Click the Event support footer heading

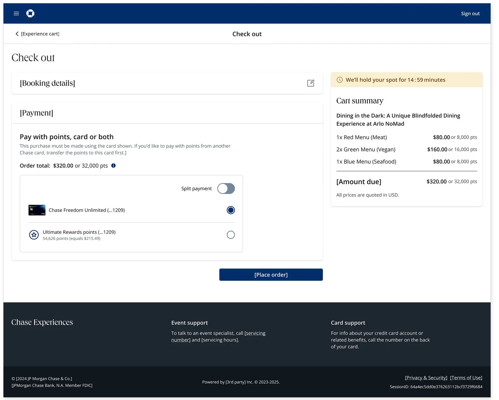[x=190, y=323]
